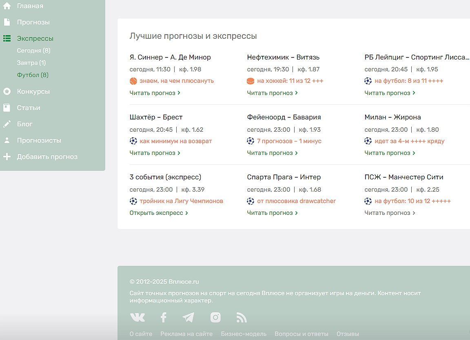Read forecast for Синнер – Де Минор
The image size is (470, 340).
(155, 93)
